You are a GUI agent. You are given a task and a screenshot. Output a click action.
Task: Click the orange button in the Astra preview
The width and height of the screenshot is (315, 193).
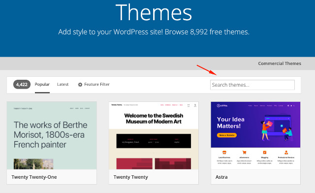tap(226, 135)
